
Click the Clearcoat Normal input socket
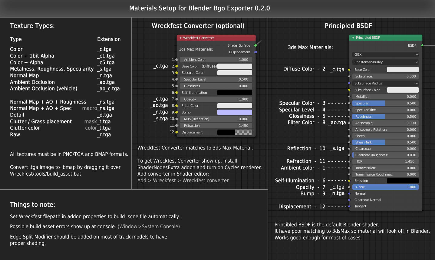[349, 200]
